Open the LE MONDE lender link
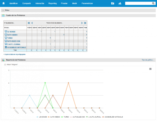Screen dimensions: 157x122 [11, 32]
